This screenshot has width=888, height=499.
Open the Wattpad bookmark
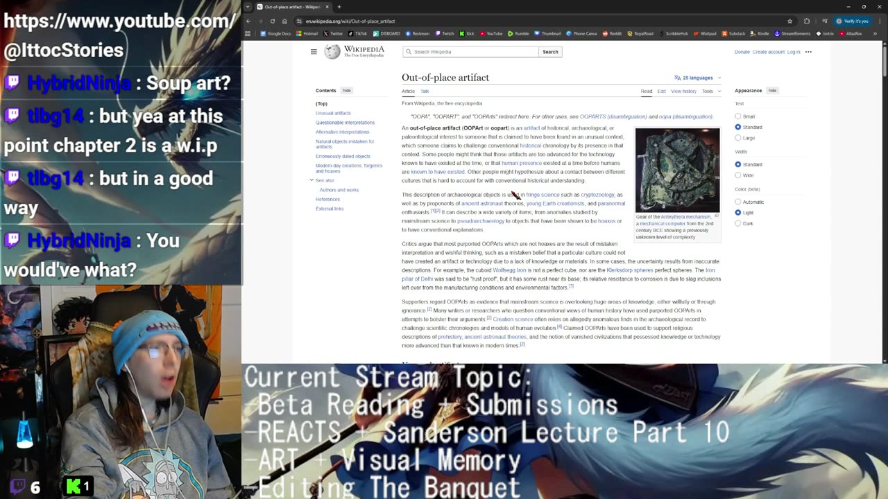tap(704, 33)
